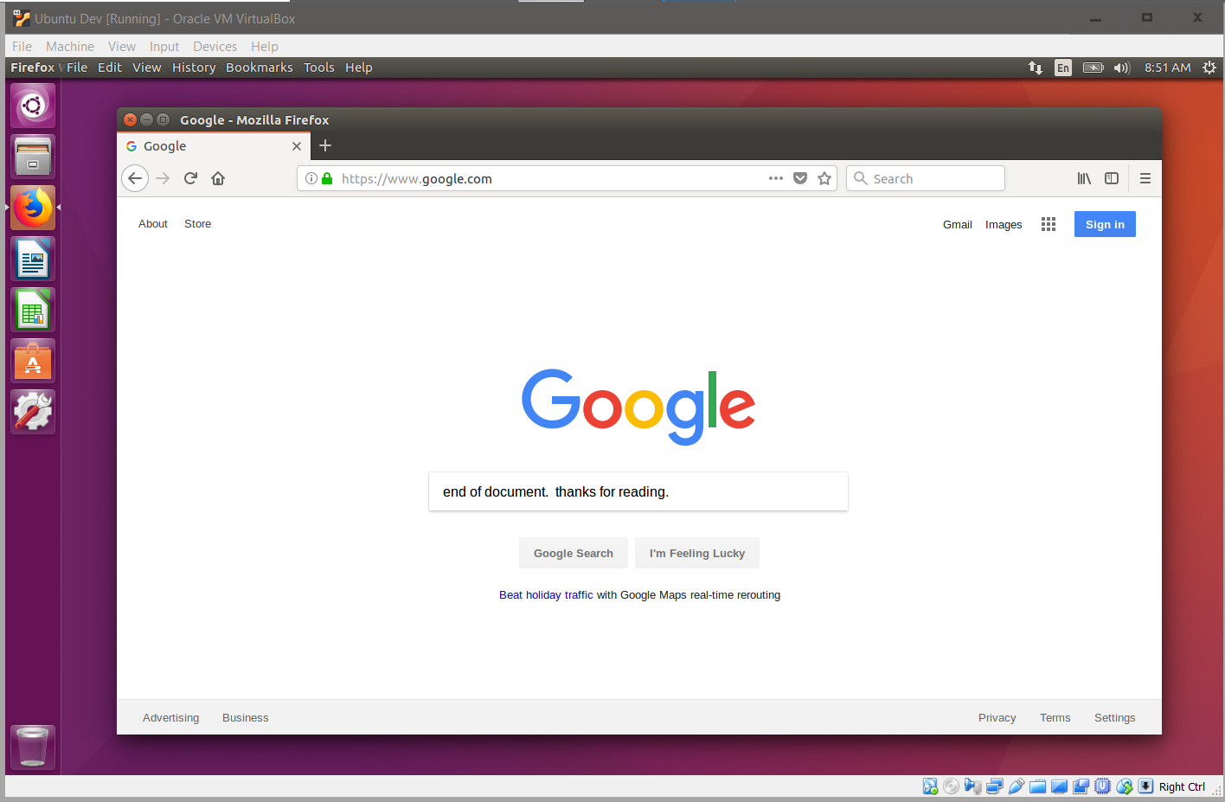1225x802 pixels.
Task: Click the Firefox forward arrow
Action: [163, 179]
